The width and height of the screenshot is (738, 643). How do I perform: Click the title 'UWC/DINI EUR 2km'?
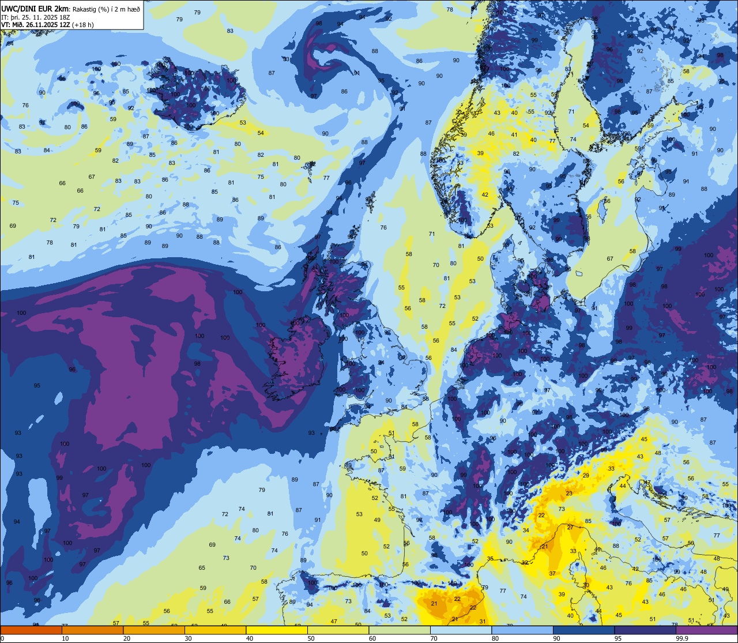[x=35, y=8]
